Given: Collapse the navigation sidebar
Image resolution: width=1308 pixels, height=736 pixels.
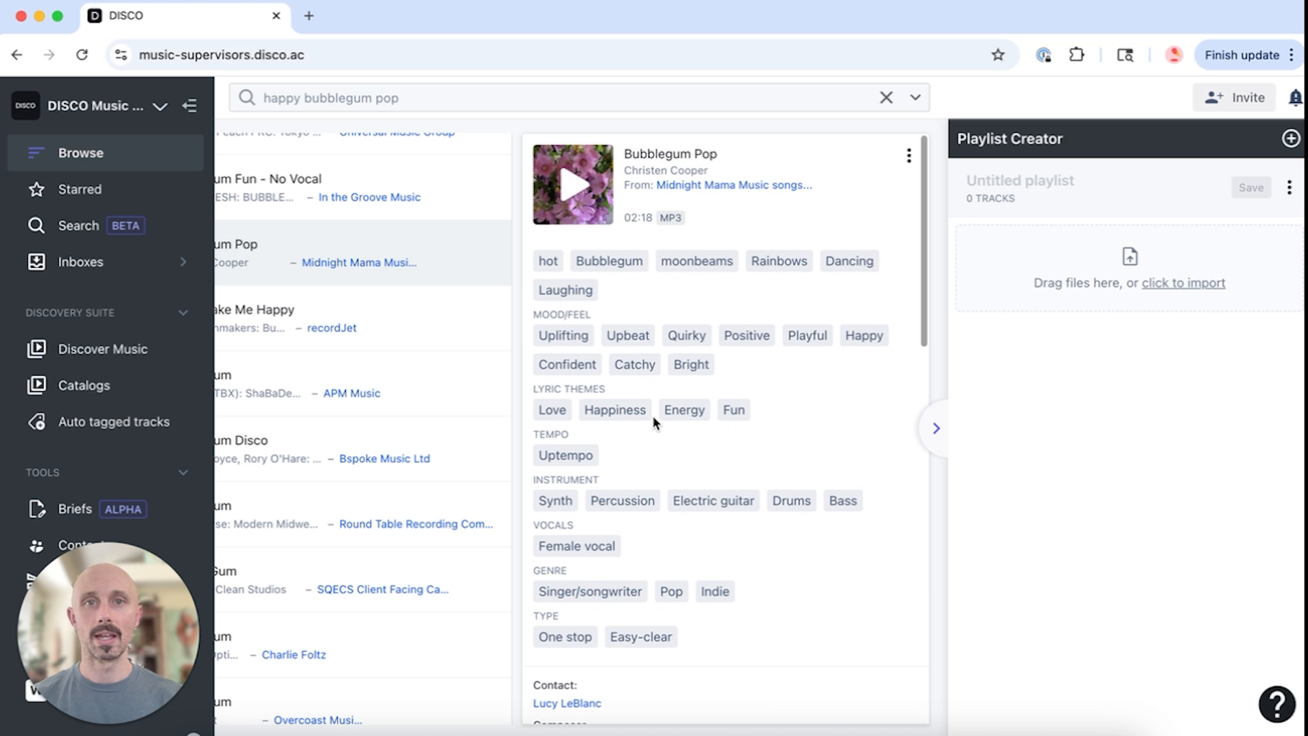Looking at the screenshot, I should click(189, 106).
